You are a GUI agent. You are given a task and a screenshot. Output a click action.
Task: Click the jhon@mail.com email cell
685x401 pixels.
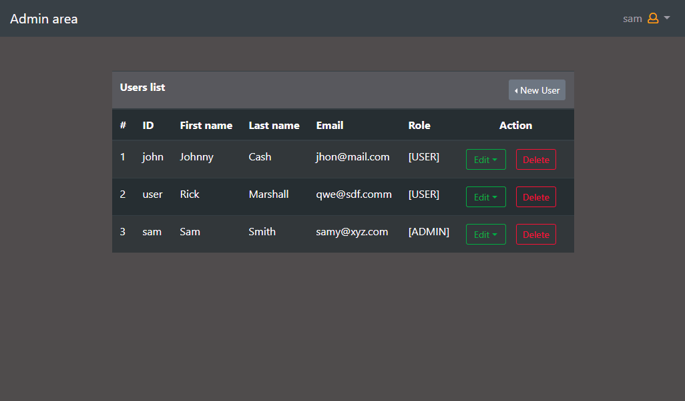[x=353, y=157]
